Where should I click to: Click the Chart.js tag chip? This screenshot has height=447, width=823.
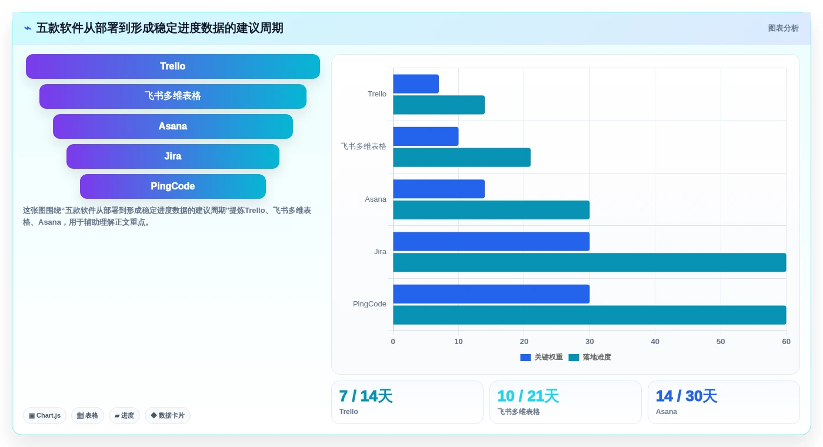click(45, 416)
